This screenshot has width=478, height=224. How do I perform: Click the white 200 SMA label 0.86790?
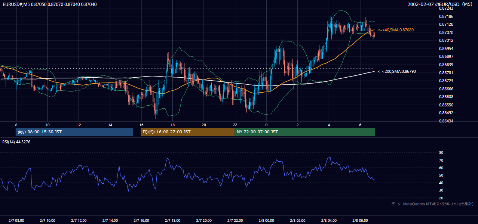click(397, 71)
